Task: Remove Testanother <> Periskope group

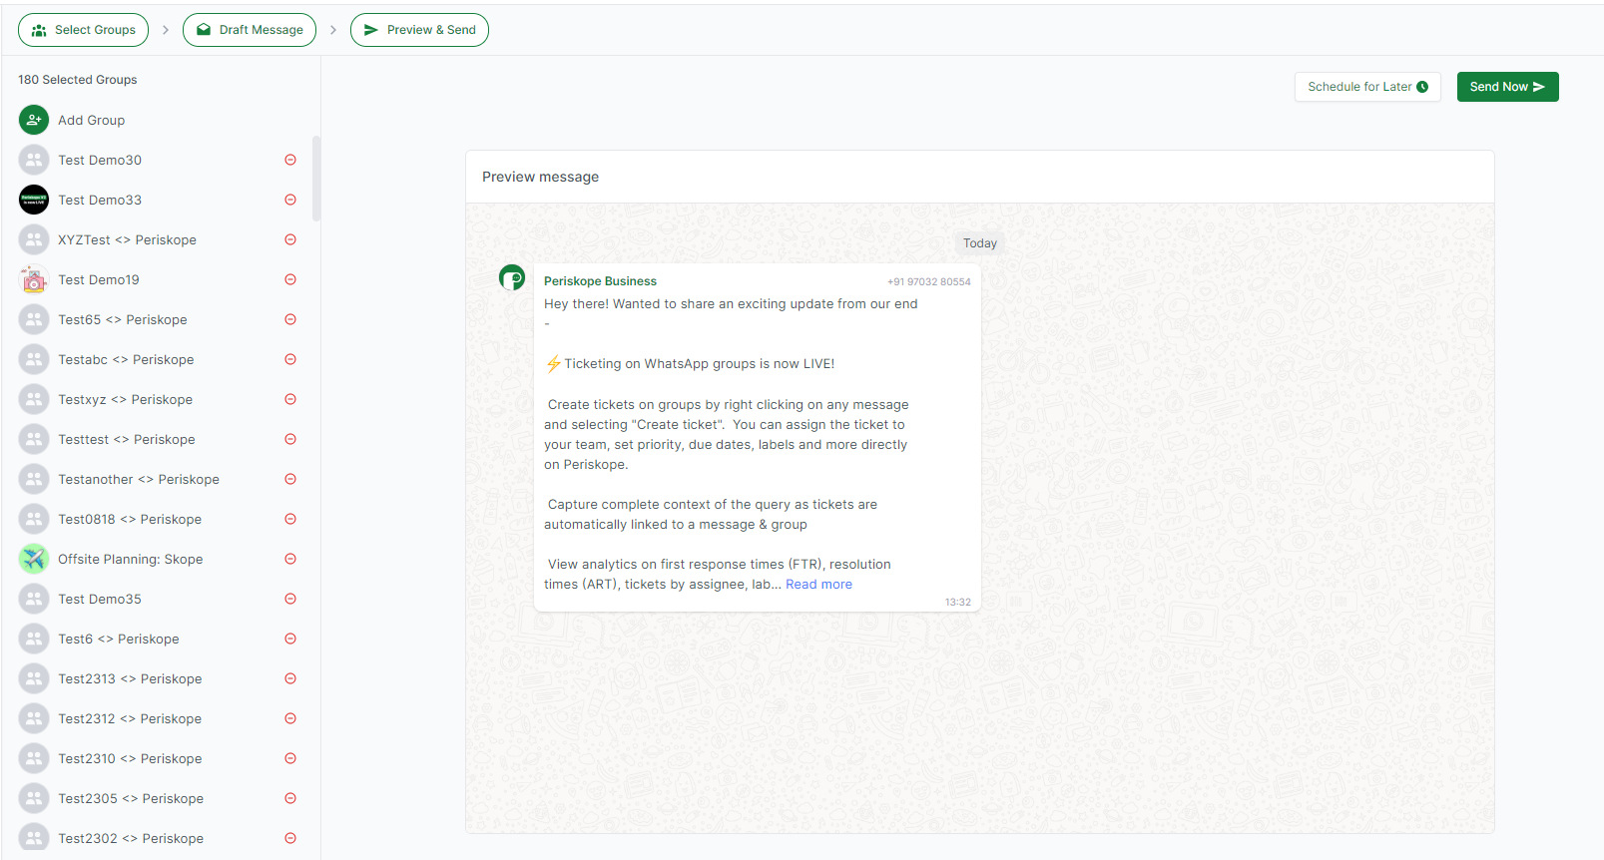Action: point(290,479)
